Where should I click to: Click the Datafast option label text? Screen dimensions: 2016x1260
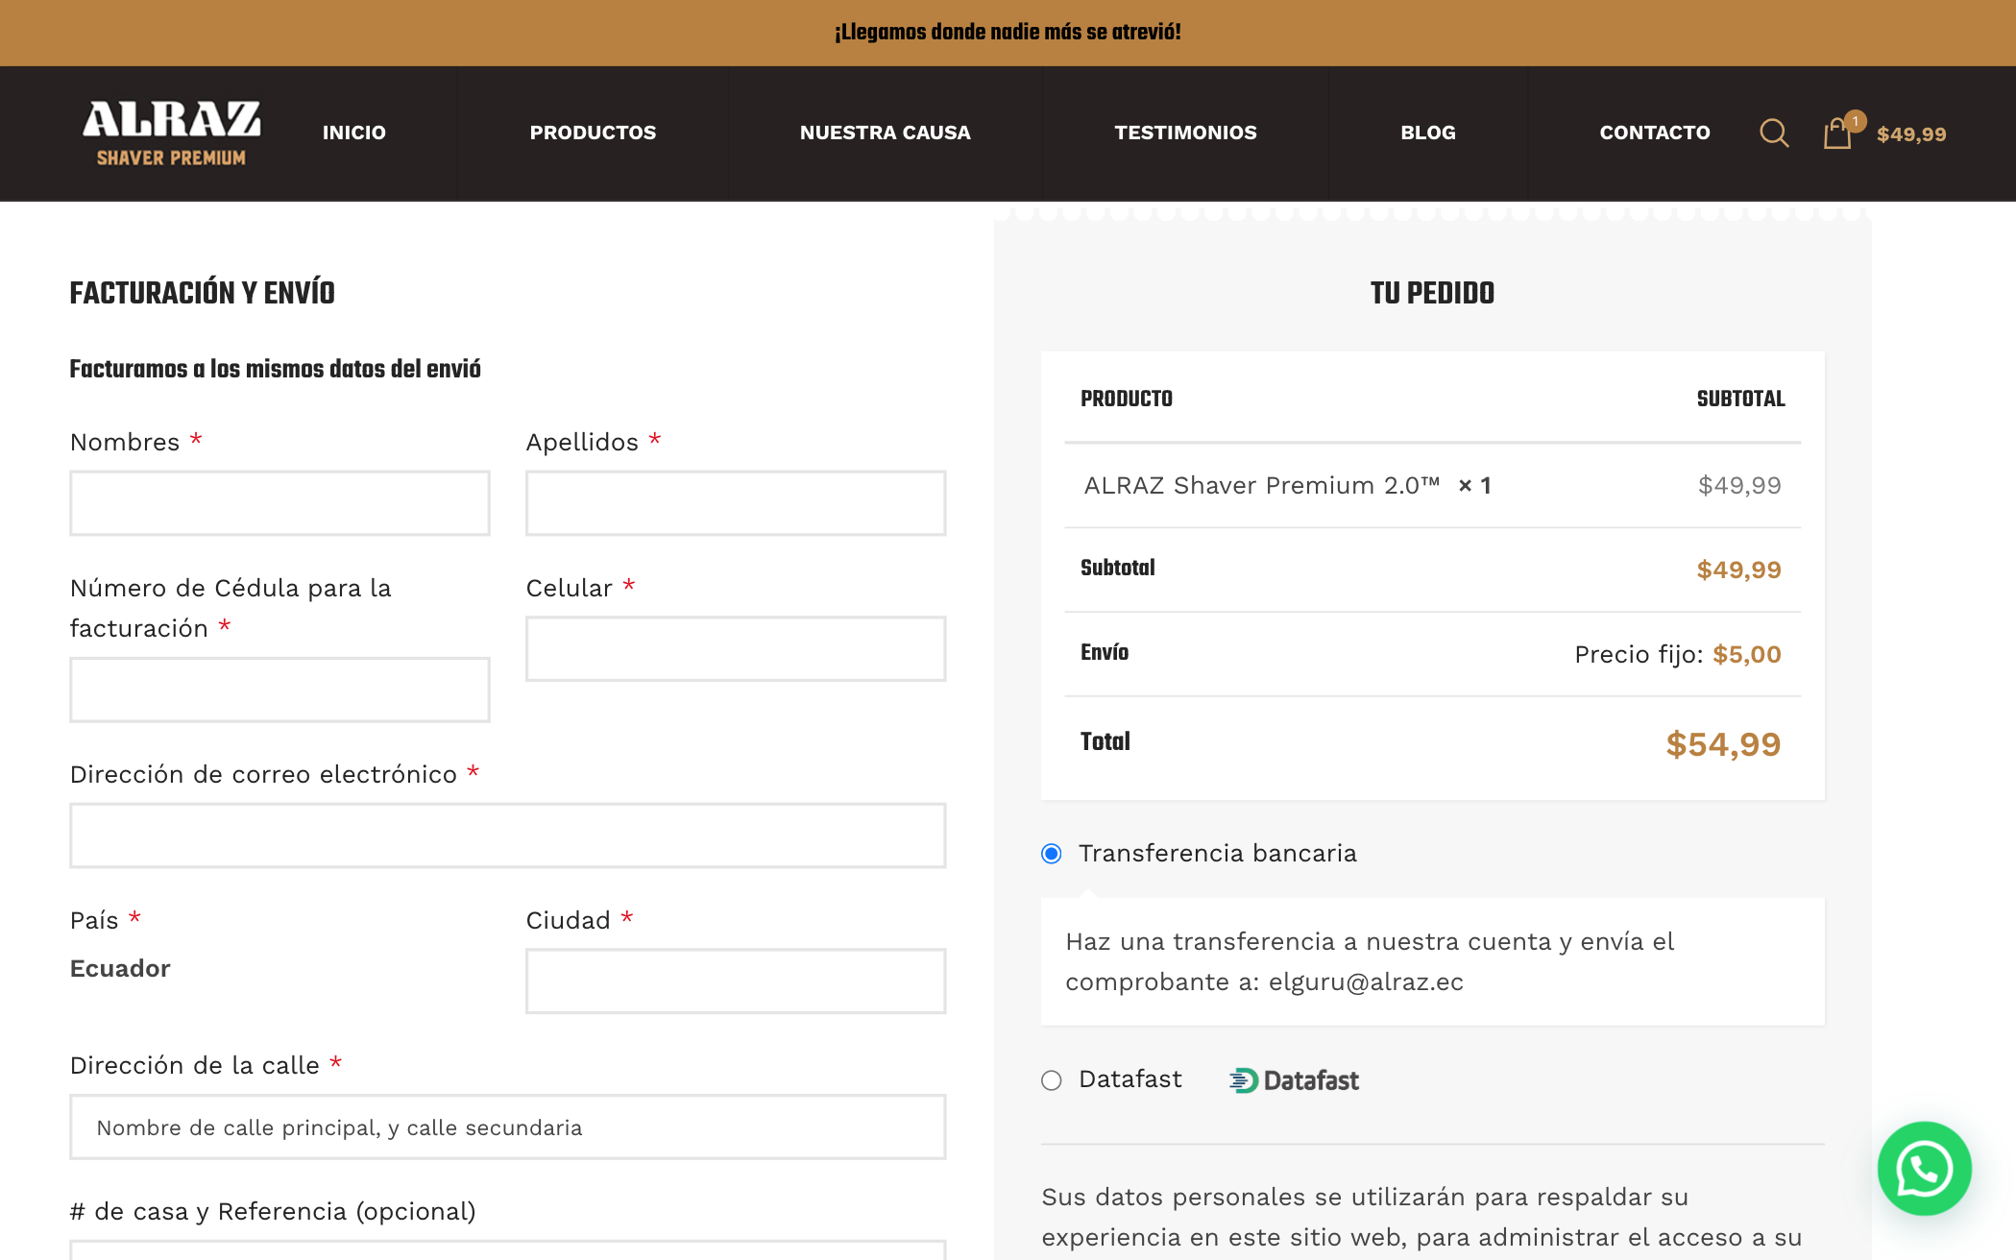[x=1130, y=1079]
